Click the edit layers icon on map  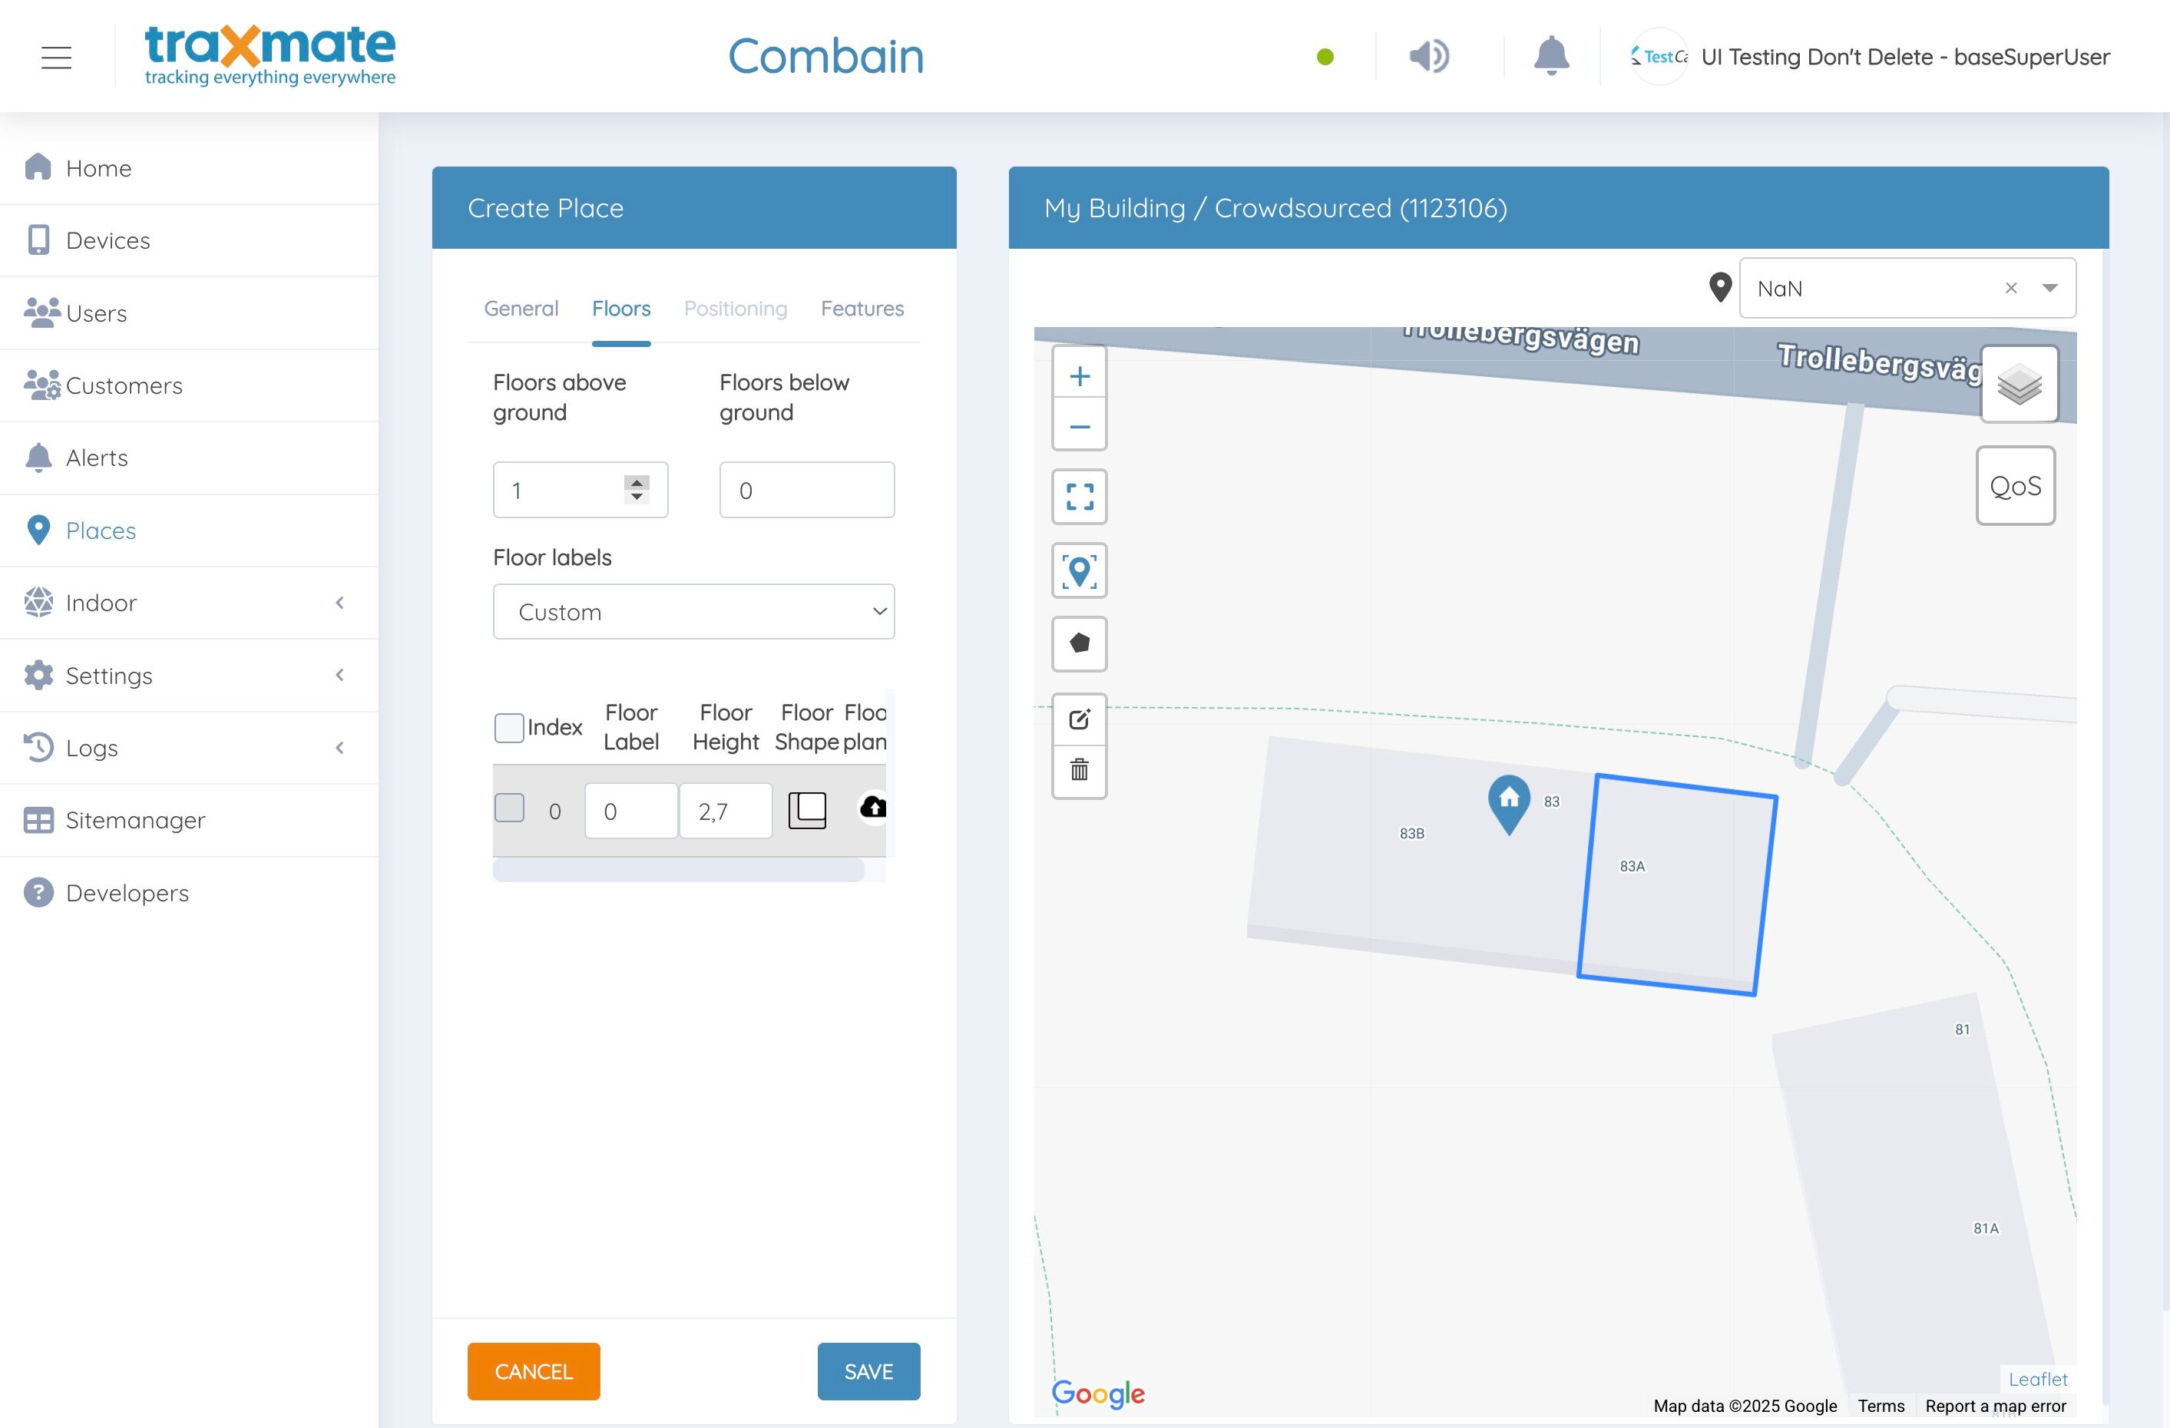pos(1080,719)
